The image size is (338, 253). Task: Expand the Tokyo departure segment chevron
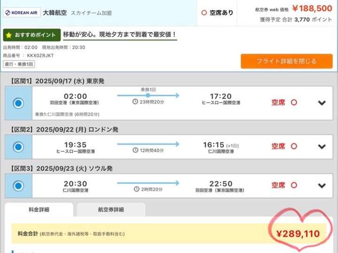click(322, 103)
